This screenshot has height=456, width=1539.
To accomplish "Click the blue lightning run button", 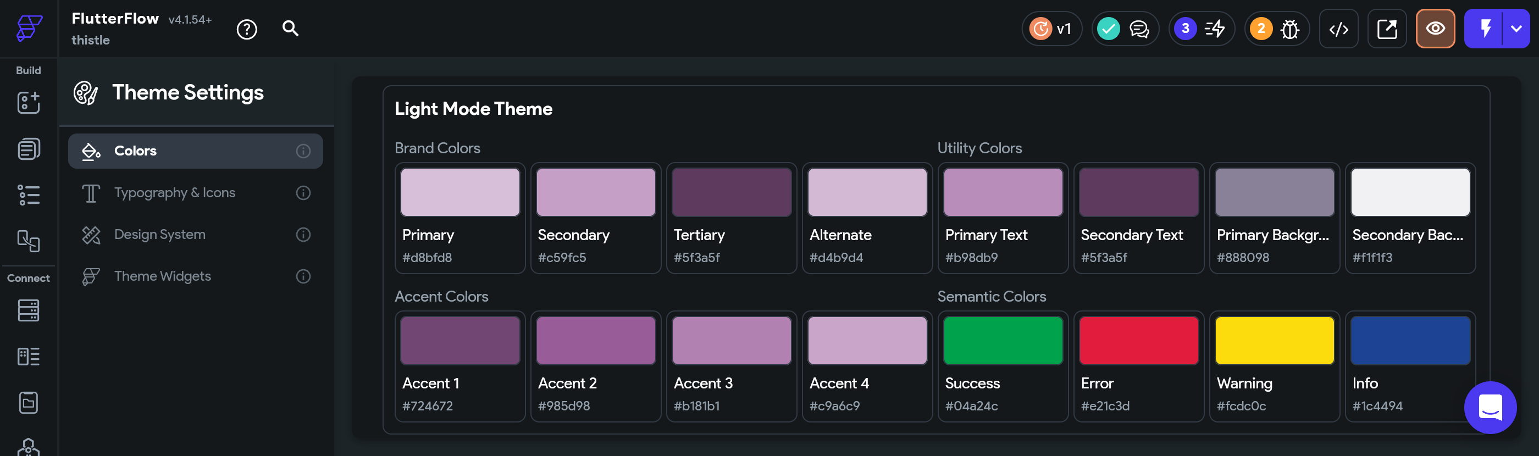I will [x=1485, y=29].
